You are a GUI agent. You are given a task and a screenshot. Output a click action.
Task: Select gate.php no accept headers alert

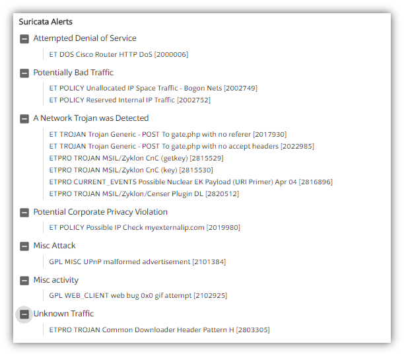tap(182, 146)
